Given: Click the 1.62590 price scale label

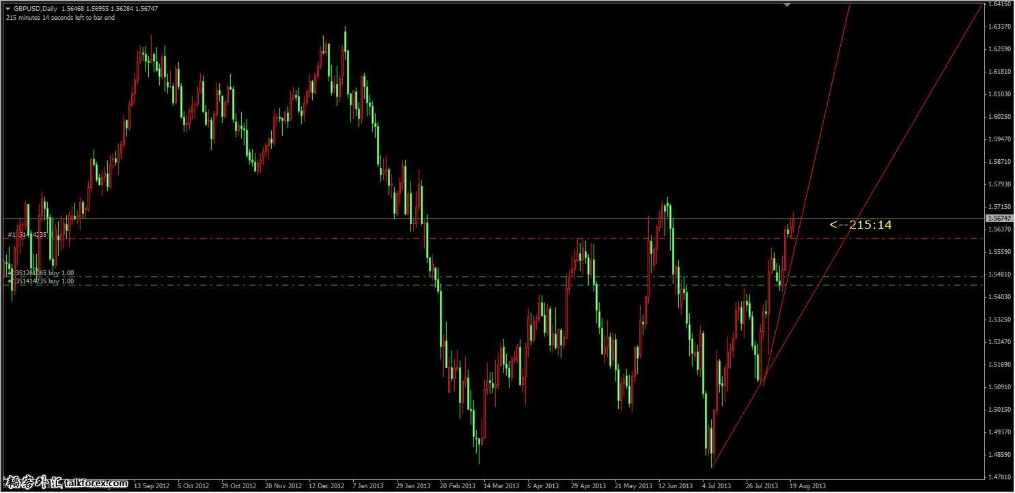Looking at the screenshot, I should pyautogui.click(x=1000, y=49).
